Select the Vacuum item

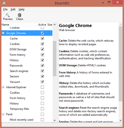coord(15,82)
